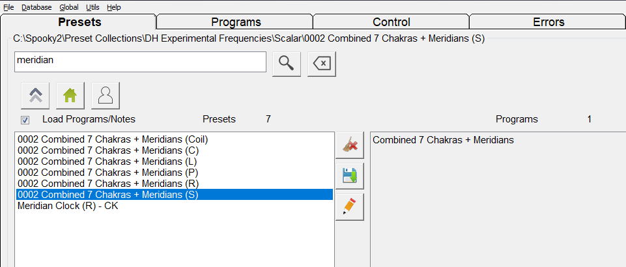Open the Control tab
The image size is (626, 267).
point(391,22)
